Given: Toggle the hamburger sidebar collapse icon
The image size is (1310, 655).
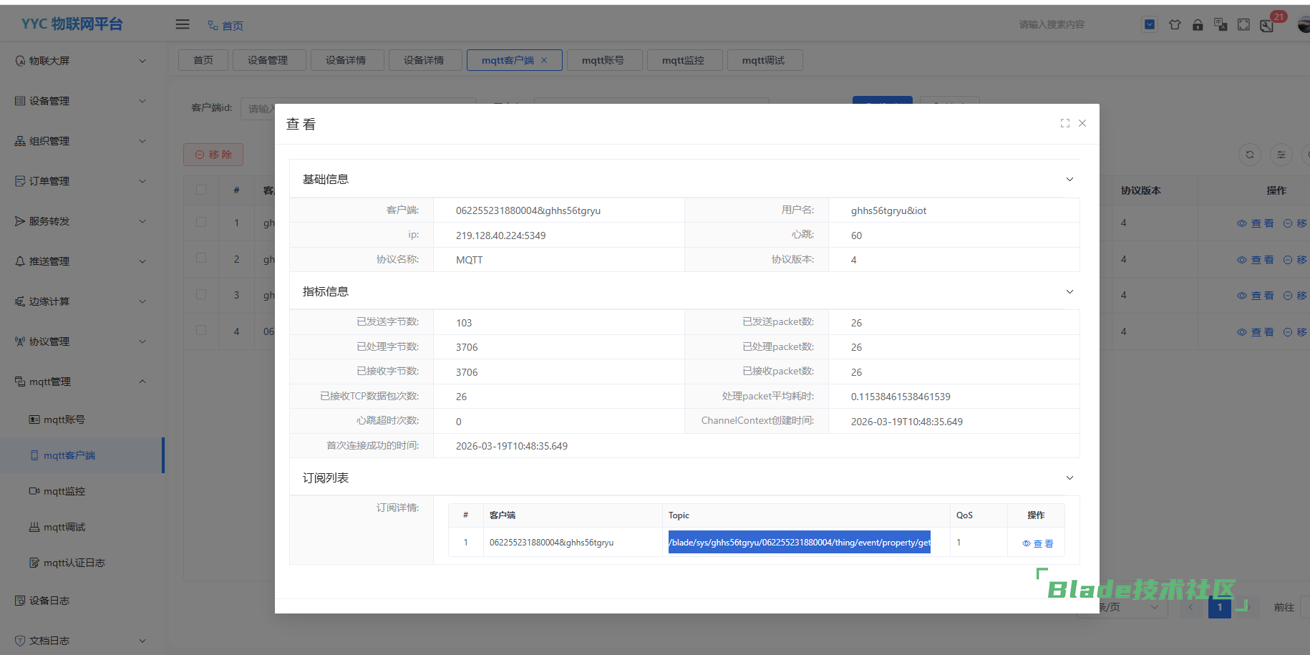Looking at the screenshot, I should pos(183,24).
